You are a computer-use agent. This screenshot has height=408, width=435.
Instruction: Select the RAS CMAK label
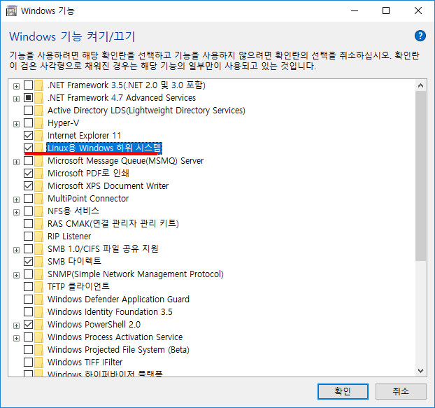point(113,223)
